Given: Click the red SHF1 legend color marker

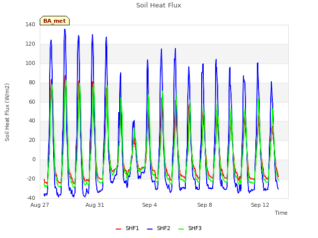Looking at the screenshot, I should click(118, 229).
